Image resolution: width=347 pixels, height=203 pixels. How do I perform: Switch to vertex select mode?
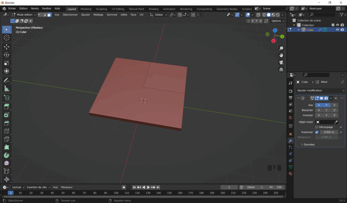pyautogui.click(x=40, y=15)
